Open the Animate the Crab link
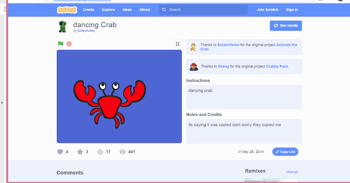 (x=287, y=45)
